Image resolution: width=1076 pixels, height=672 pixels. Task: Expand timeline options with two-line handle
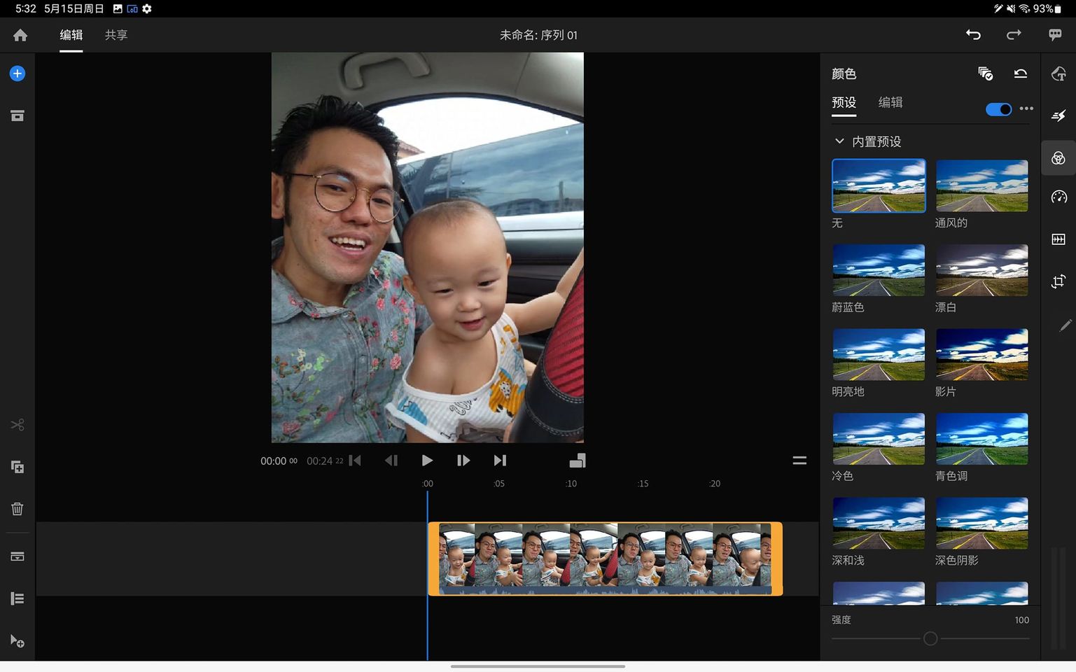[799, 461]
